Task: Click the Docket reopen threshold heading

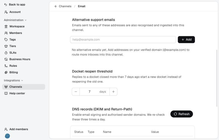Action: (92, 71)
